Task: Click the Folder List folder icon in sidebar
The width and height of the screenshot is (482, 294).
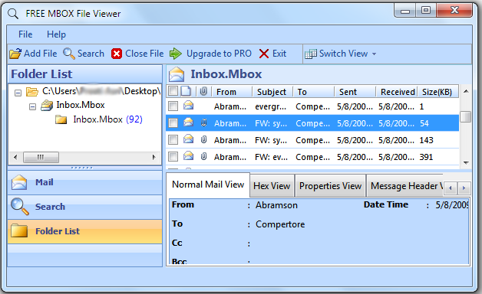Action: point(19,231)
